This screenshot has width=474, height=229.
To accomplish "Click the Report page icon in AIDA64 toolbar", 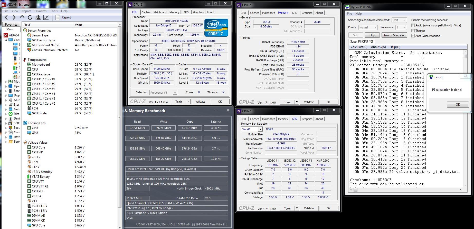I will [x=58, y=17].
